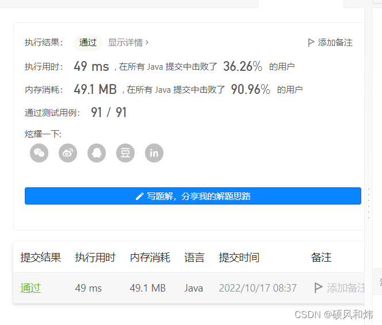Share result via Weibo icon
The width and height of the screenshot is (382, 325).
click(68, 153)
